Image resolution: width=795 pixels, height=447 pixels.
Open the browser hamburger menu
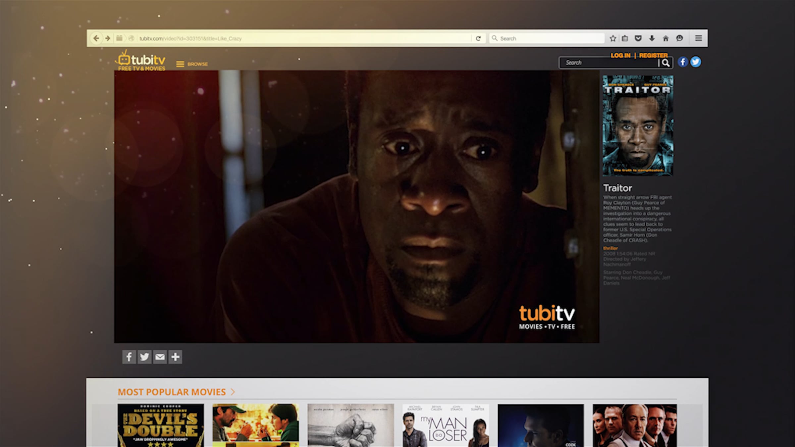click(x=698, y=38)
